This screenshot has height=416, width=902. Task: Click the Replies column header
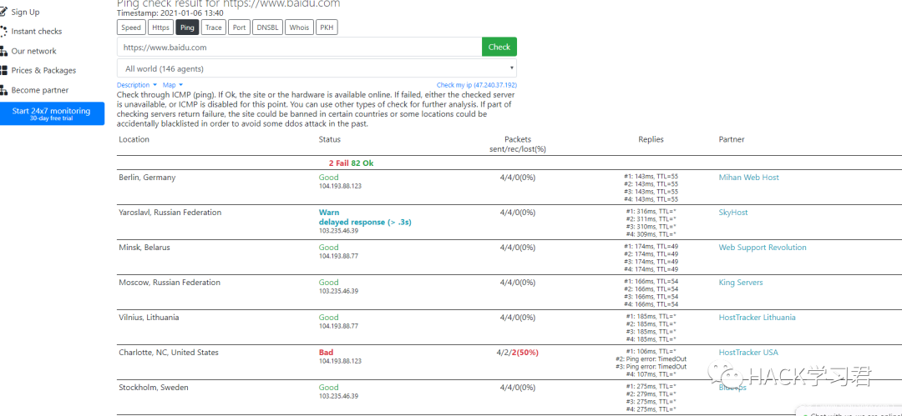tap(651, 139)
